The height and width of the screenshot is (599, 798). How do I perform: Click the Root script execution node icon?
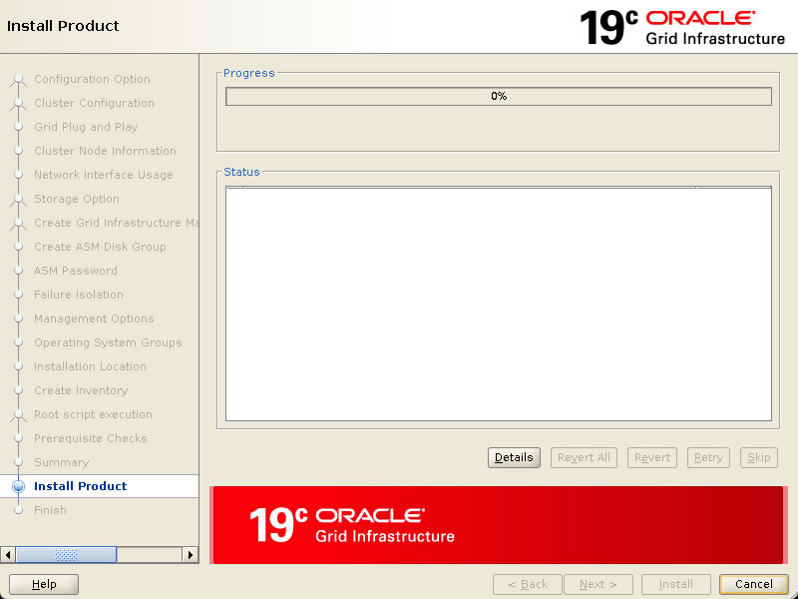tap(18, 414)
